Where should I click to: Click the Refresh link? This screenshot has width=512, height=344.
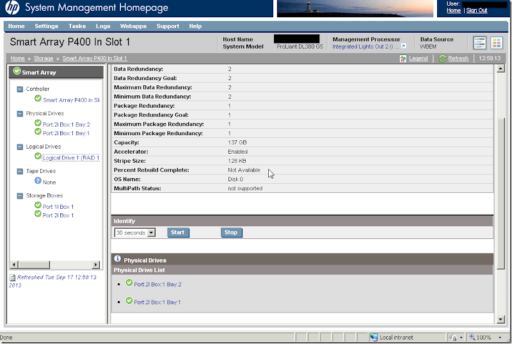coord(458,58)
